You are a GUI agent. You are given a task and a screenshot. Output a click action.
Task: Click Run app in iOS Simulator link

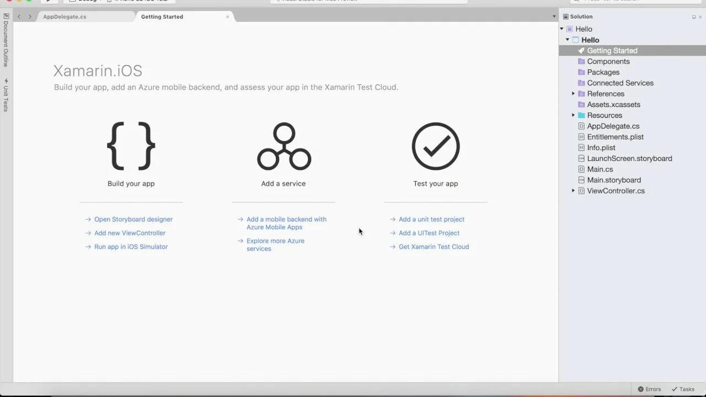pyautogui.click(x=131, y=247)
